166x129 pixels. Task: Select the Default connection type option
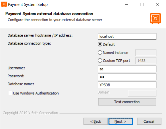pyautogui.click(x=100, y=44)
